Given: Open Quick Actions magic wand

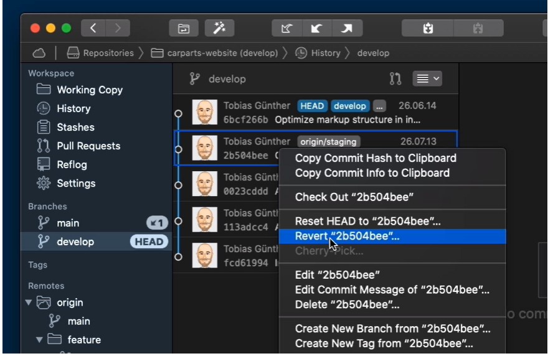Looking at the screenshot, I should click(219, 28).
